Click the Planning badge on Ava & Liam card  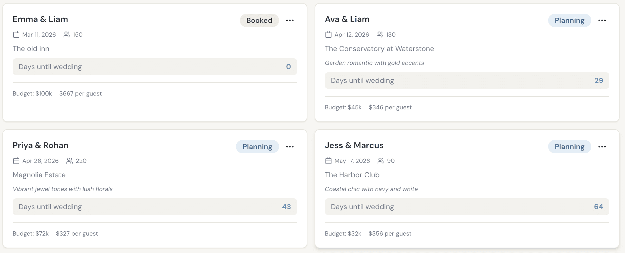coord(569,20)
